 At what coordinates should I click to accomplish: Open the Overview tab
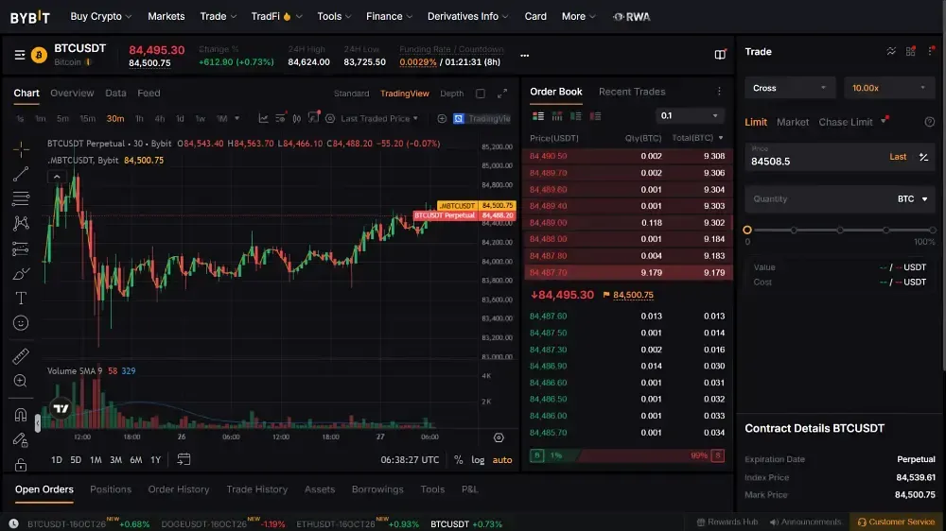(72, 93)
